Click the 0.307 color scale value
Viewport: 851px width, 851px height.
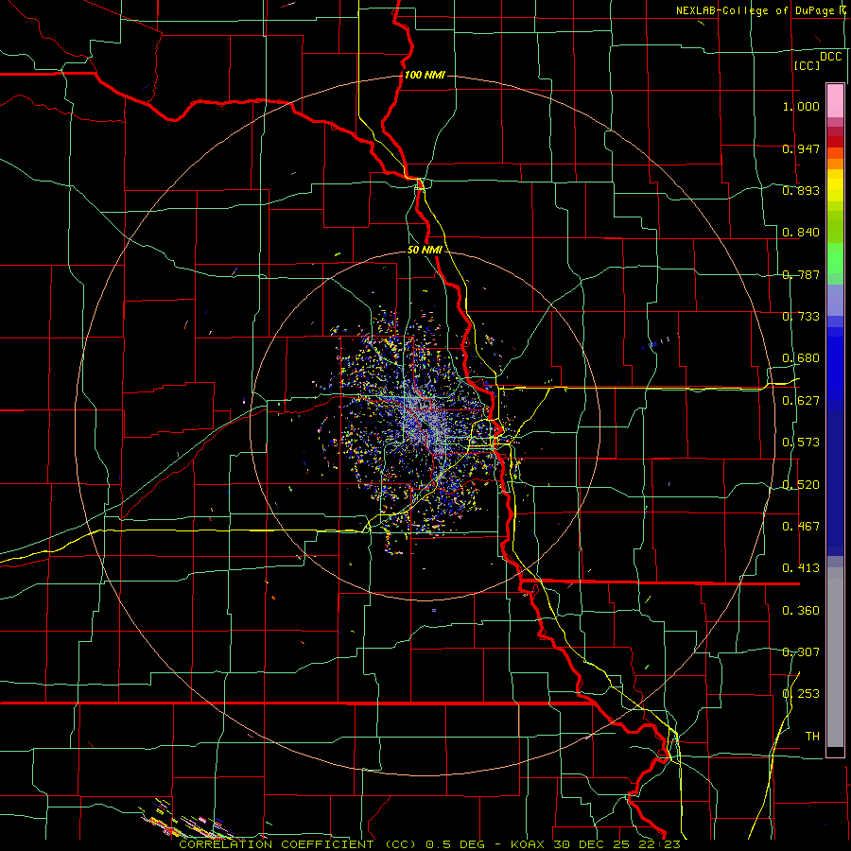pos(801,652)
